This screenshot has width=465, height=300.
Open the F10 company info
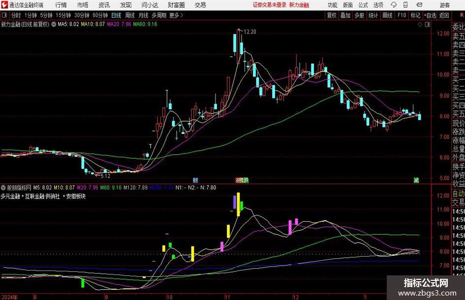(402, 15)
